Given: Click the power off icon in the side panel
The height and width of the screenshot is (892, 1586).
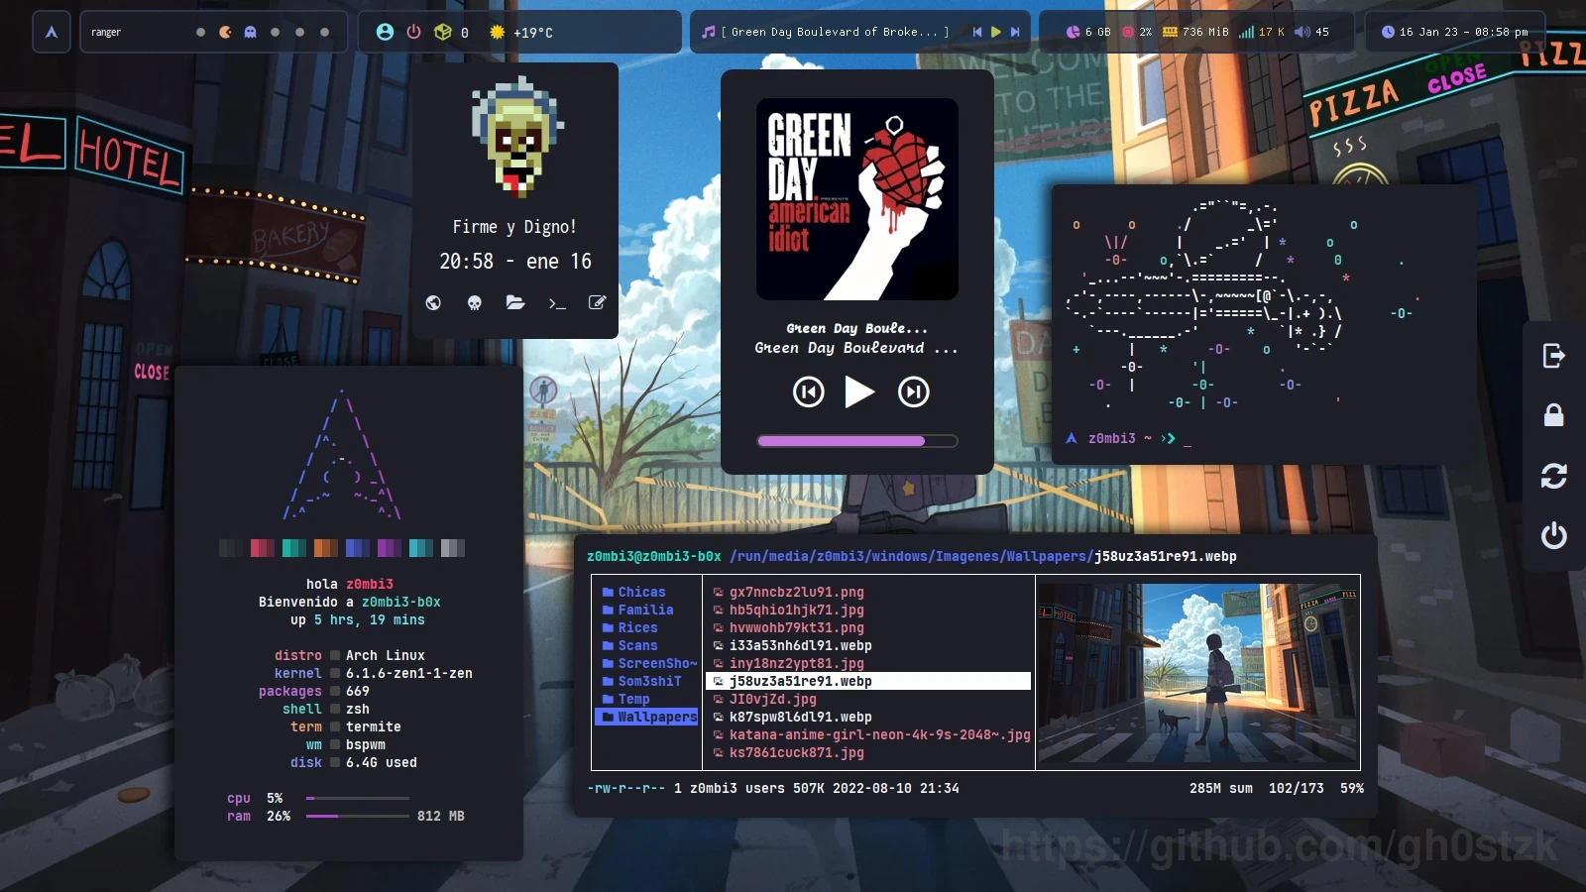Looking at the screenshot, I should (x=1553, y=535).
